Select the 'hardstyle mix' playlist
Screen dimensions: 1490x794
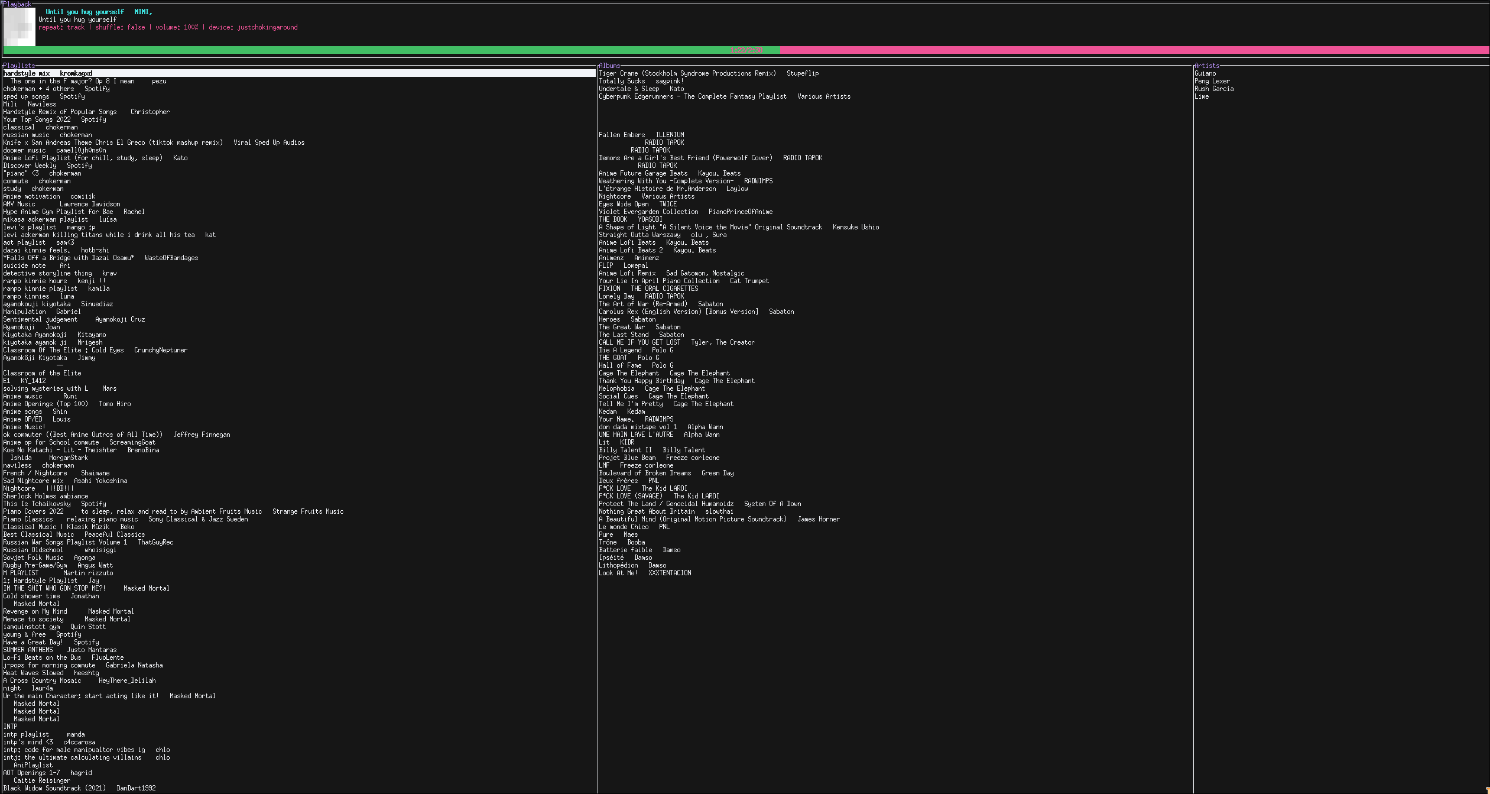coord(26,73)
